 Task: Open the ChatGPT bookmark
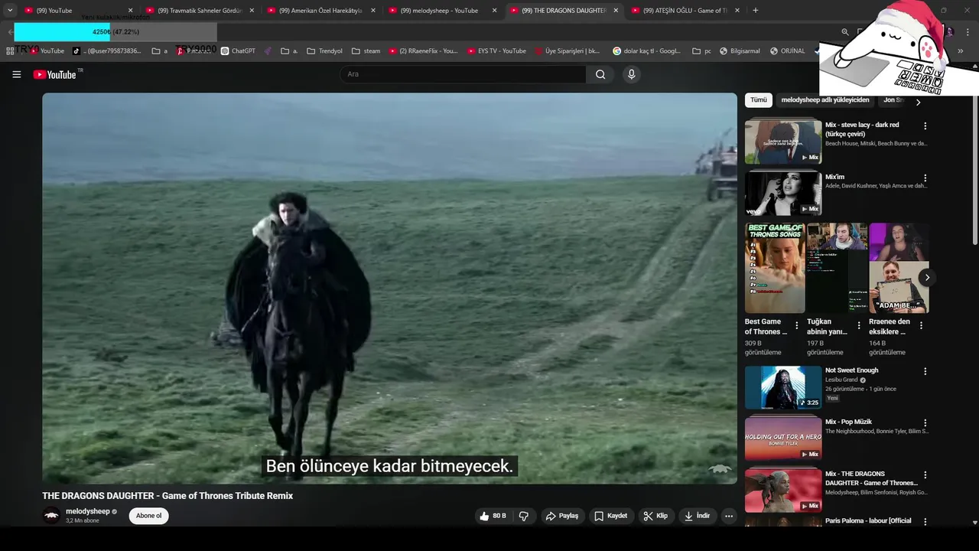[x=238, y=51]
